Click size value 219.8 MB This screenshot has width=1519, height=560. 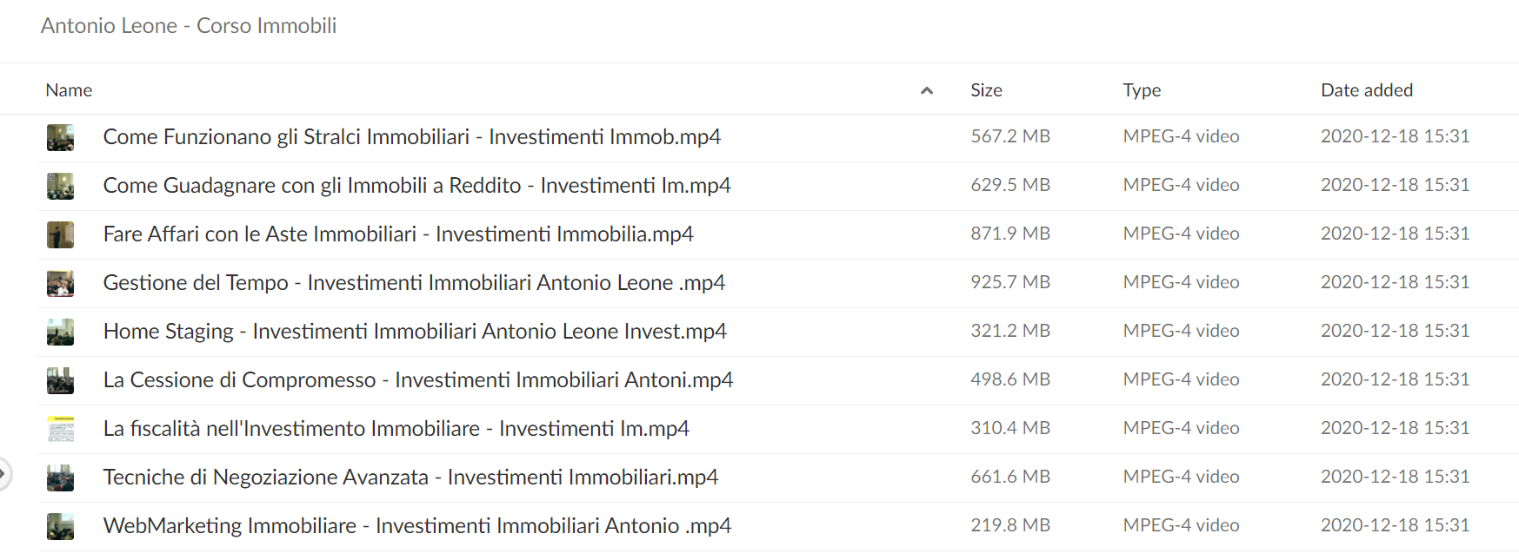point(1010,525)
